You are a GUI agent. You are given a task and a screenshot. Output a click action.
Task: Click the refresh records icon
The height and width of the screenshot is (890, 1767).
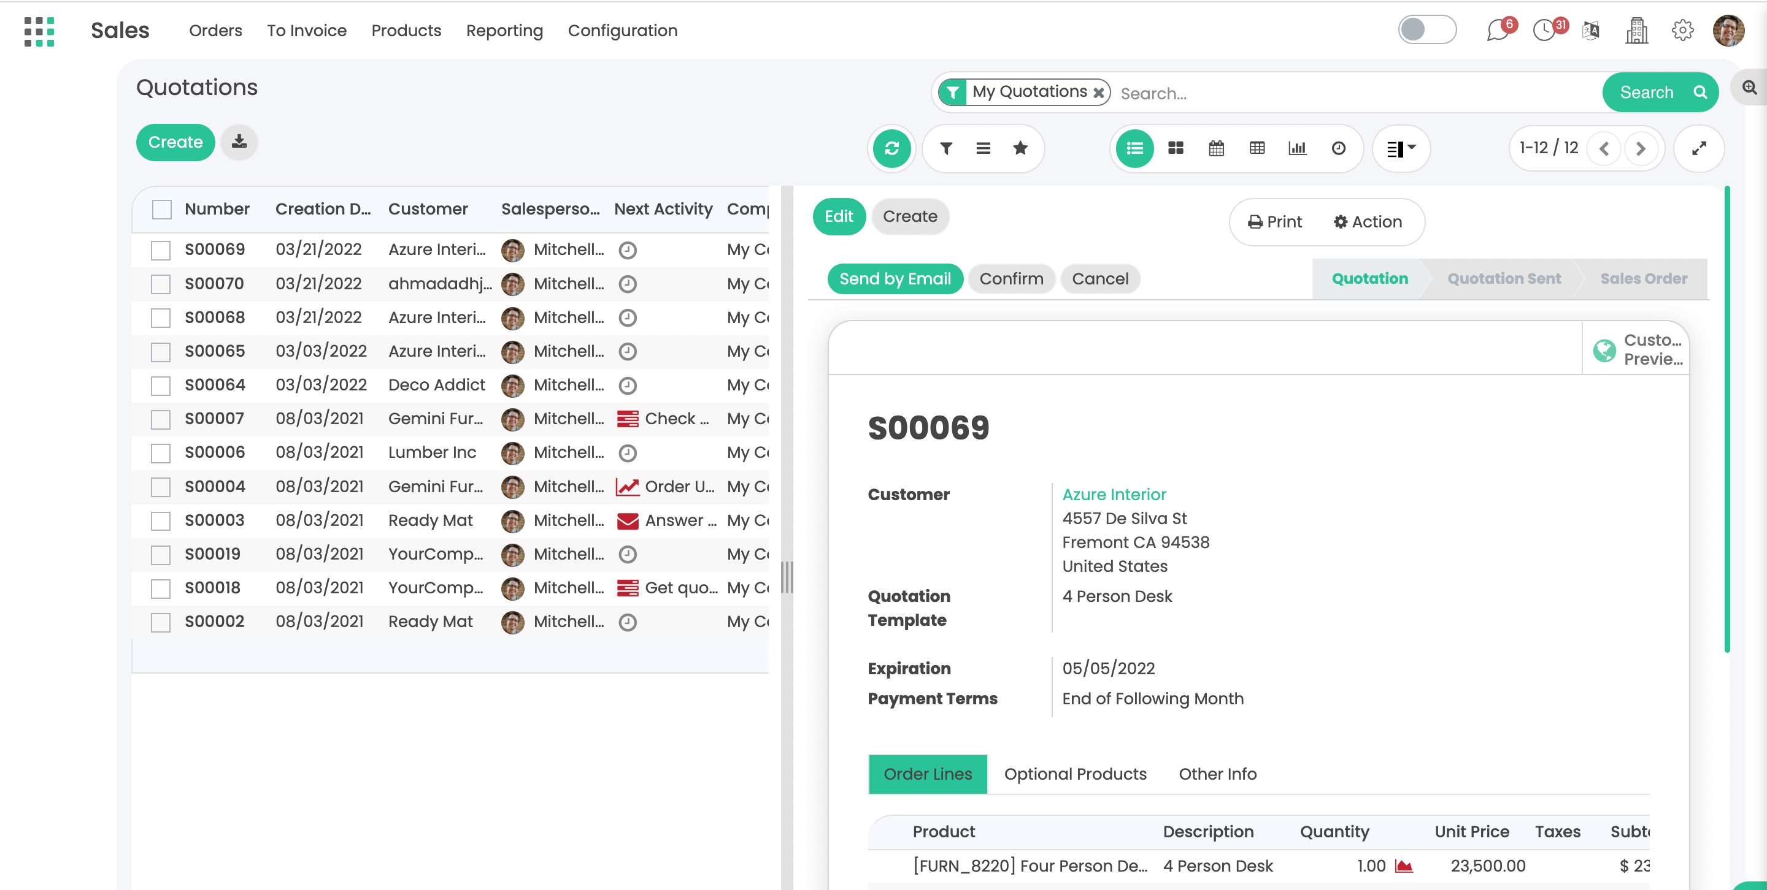891,148
